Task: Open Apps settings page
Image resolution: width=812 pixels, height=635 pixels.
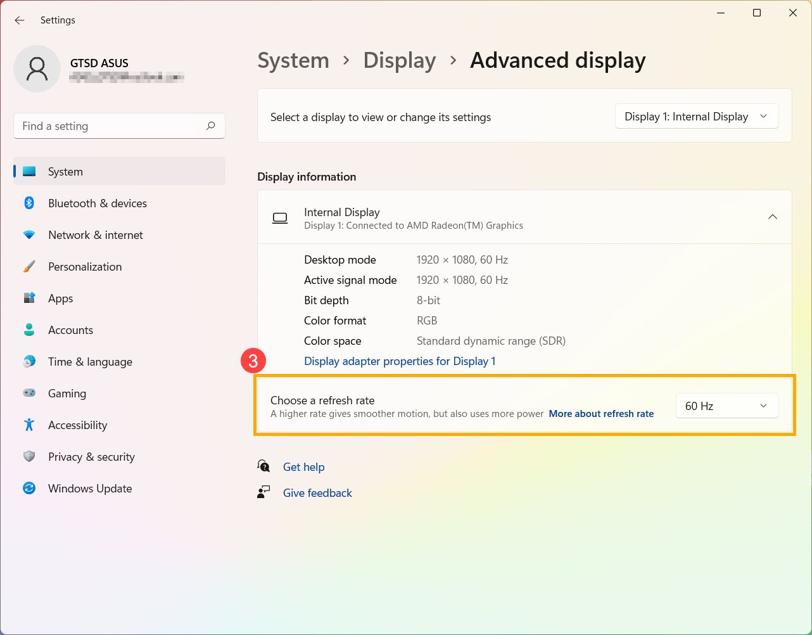Action: [119, 298]
